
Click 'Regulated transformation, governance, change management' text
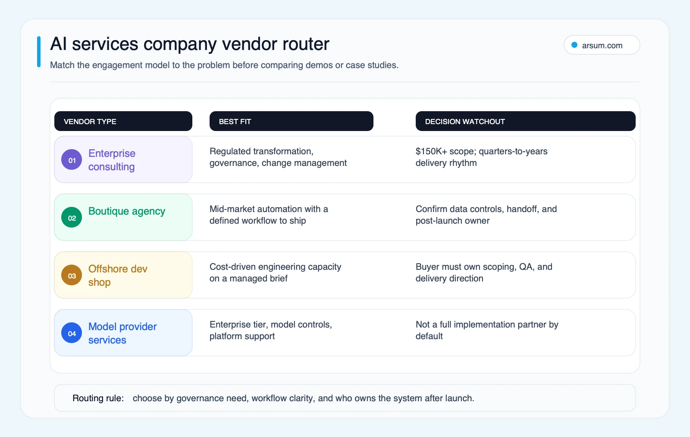278,157
